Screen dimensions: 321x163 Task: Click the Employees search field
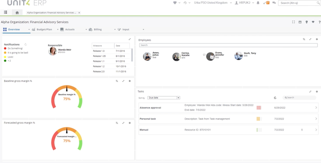tap(228, 45)
